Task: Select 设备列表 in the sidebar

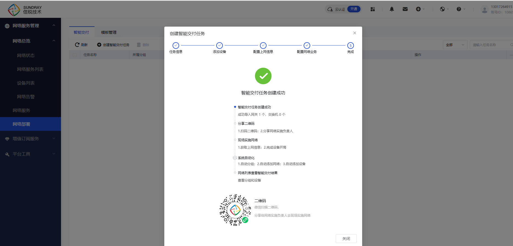Action: point(26,83)
